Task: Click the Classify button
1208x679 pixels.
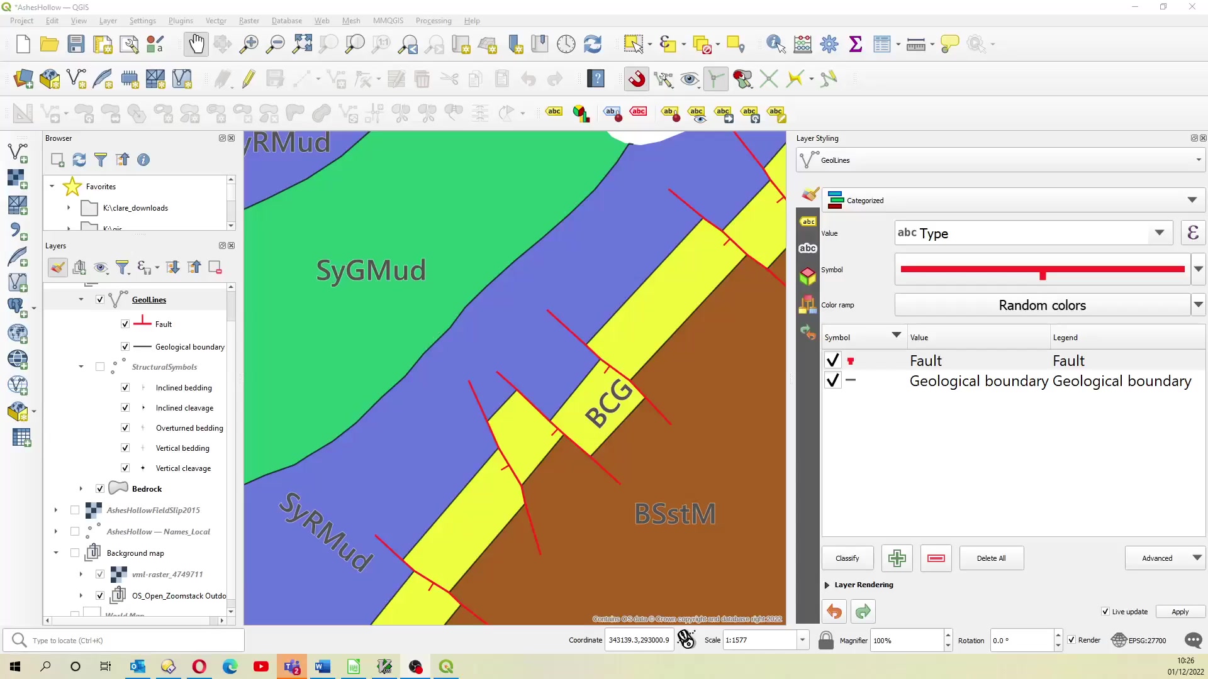Action: [847, 558]
